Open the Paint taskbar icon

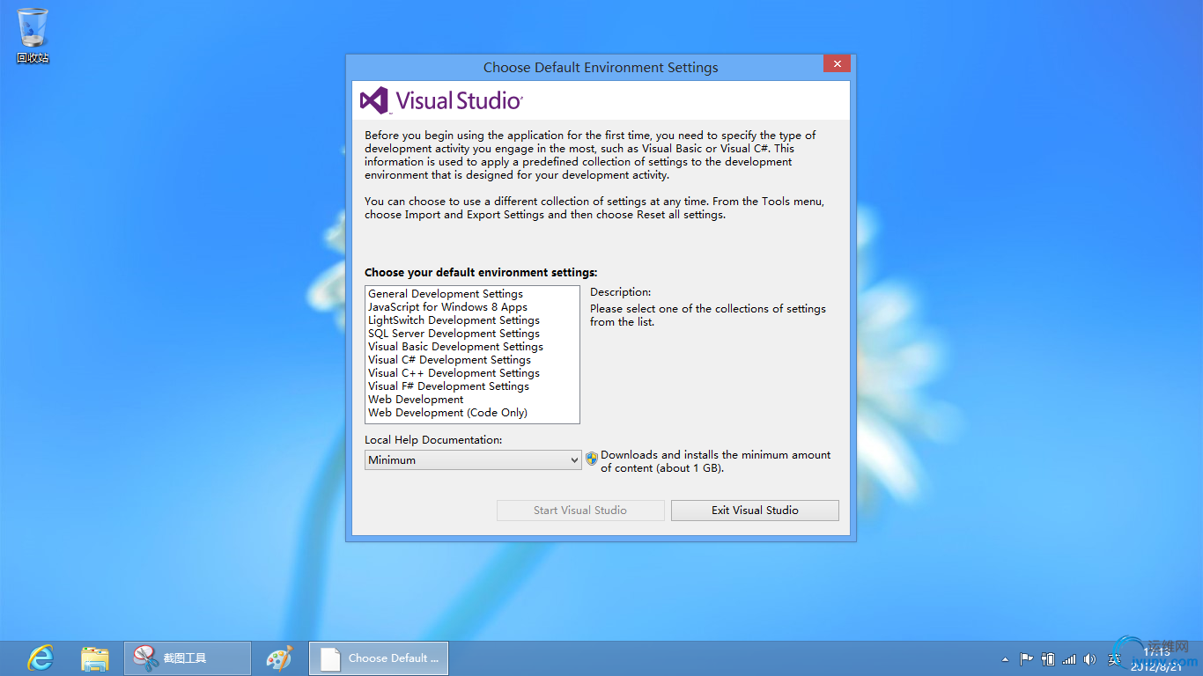click(279, 658)
